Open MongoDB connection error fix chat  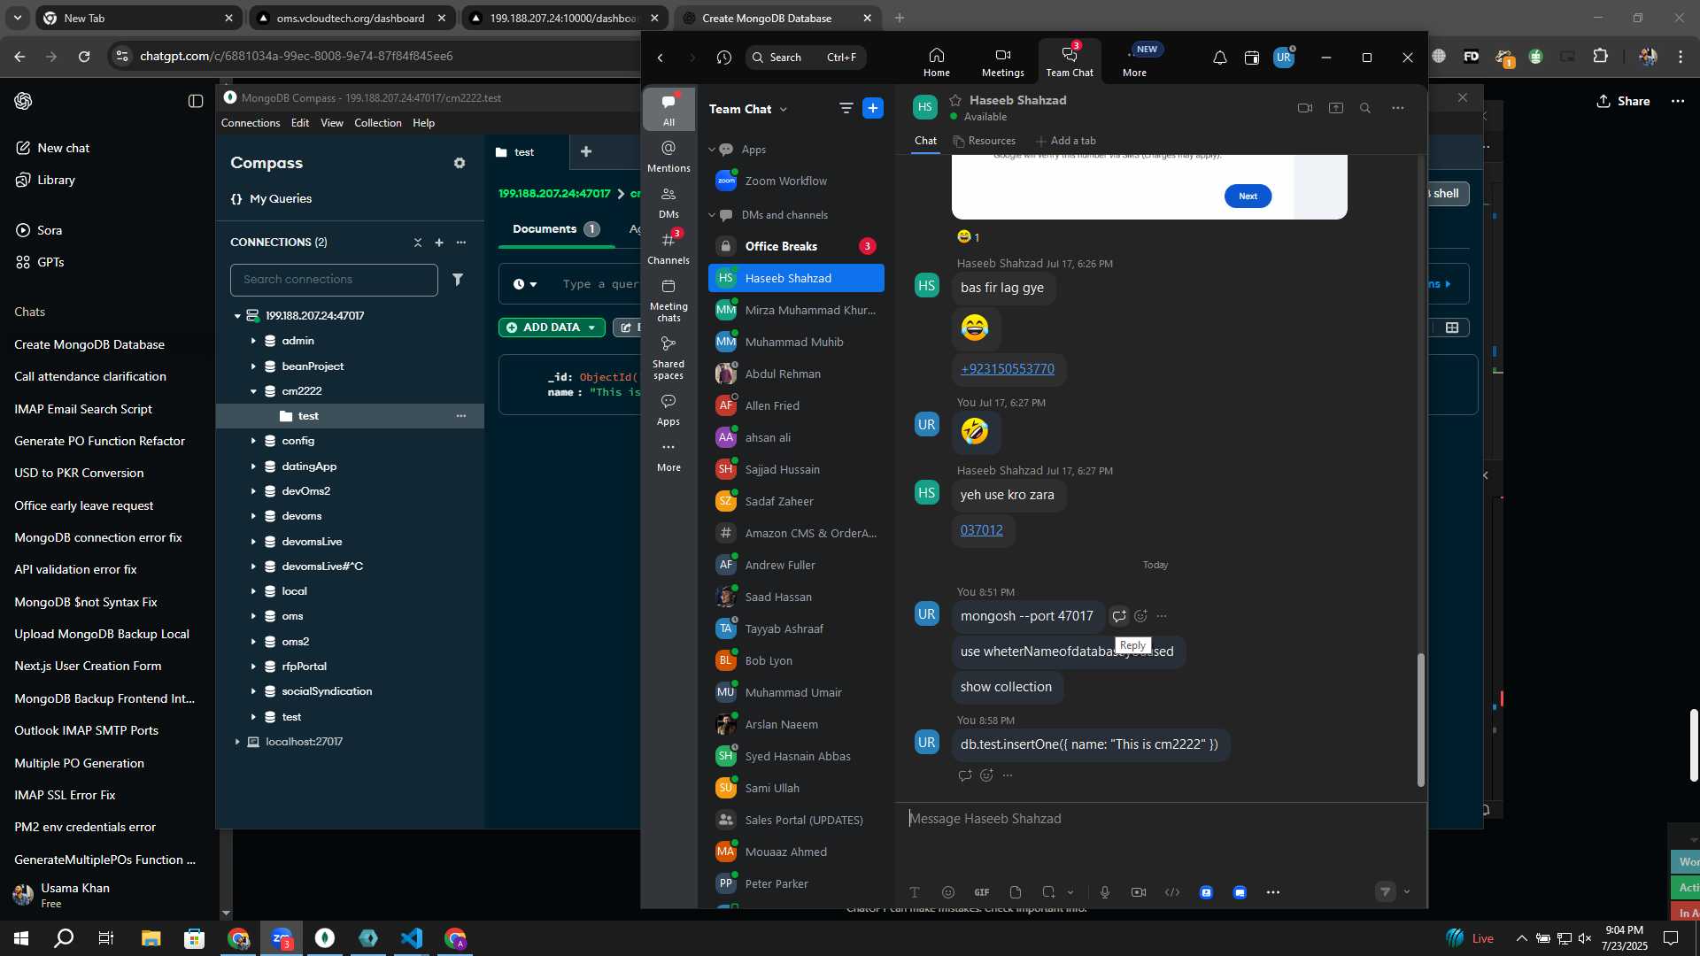point(98,537)
